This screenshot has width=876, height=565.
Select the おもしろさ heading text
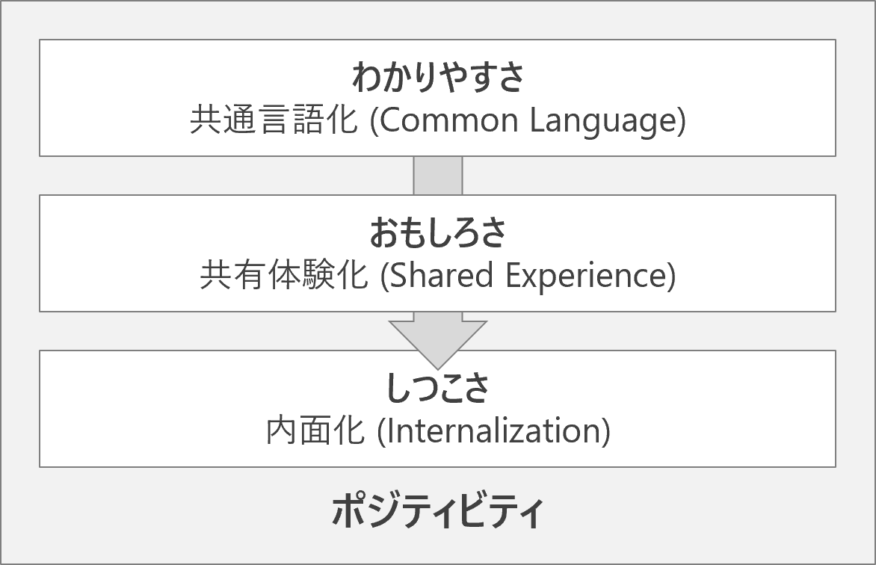438,232
